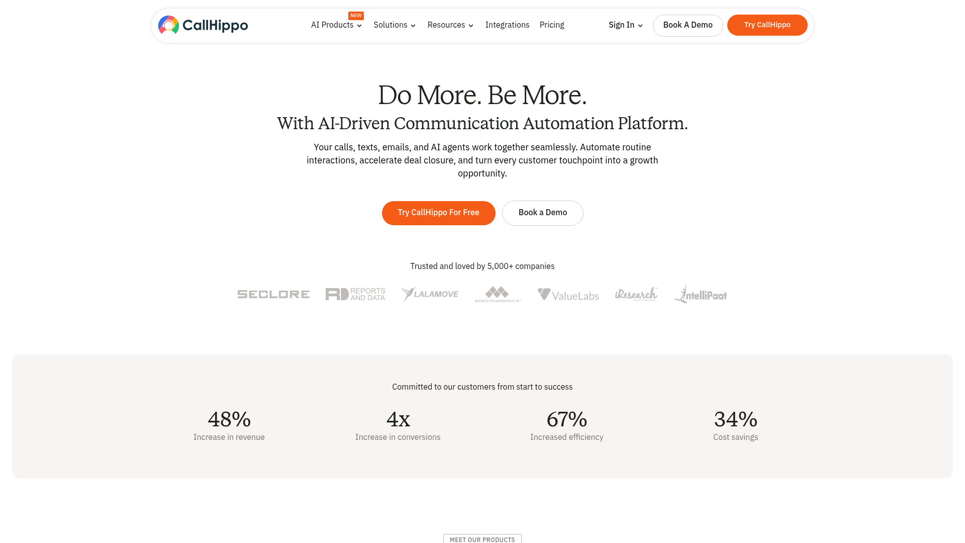965x543 pixels.
Task: Click the Lalamove logo
Action: click(x=430, y=294)
